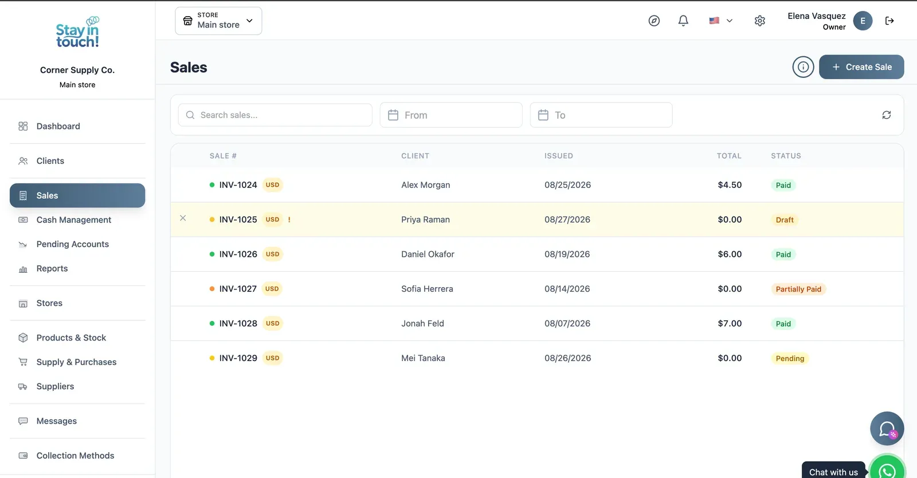Viewport: 917px width, 478px height.
Task: Expand the Main store selector
Action: pyautogui.click(x=218, y=21)
